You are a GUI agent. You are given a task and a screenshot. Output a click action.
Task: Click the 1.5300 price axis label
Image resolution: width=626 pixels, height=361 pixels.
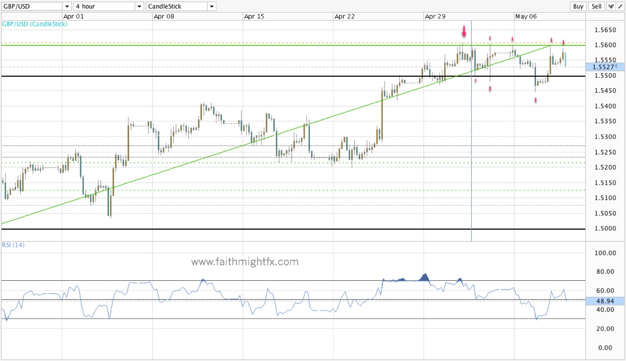click(605, 137)
